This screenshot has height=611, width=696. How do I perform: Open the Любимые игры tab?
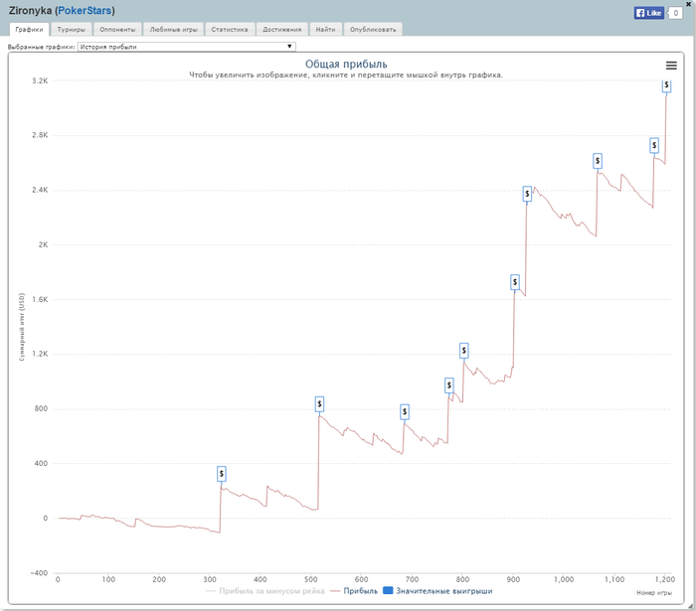pos(174,29)
